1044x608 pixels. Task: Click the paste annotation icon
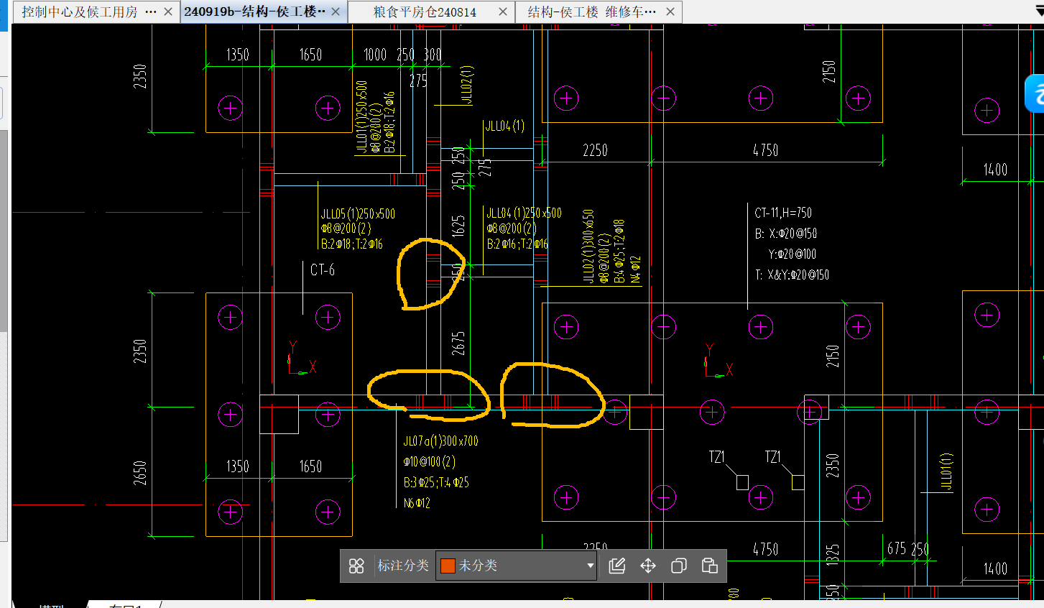pyautogui.click(x=710, y=566)
